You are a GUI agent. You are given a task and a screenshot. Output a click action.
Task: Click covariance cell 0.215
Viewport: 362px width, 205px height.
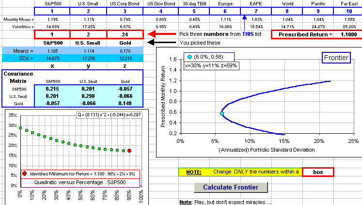[52, 89]
